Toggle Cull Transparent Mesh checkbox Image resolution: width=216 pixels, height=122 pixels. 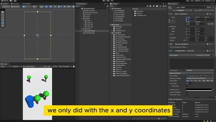pos(187,47)
